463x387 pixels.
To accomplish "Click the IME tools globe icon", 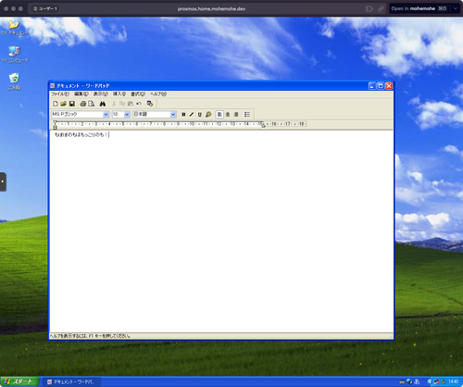I will 409,381.
